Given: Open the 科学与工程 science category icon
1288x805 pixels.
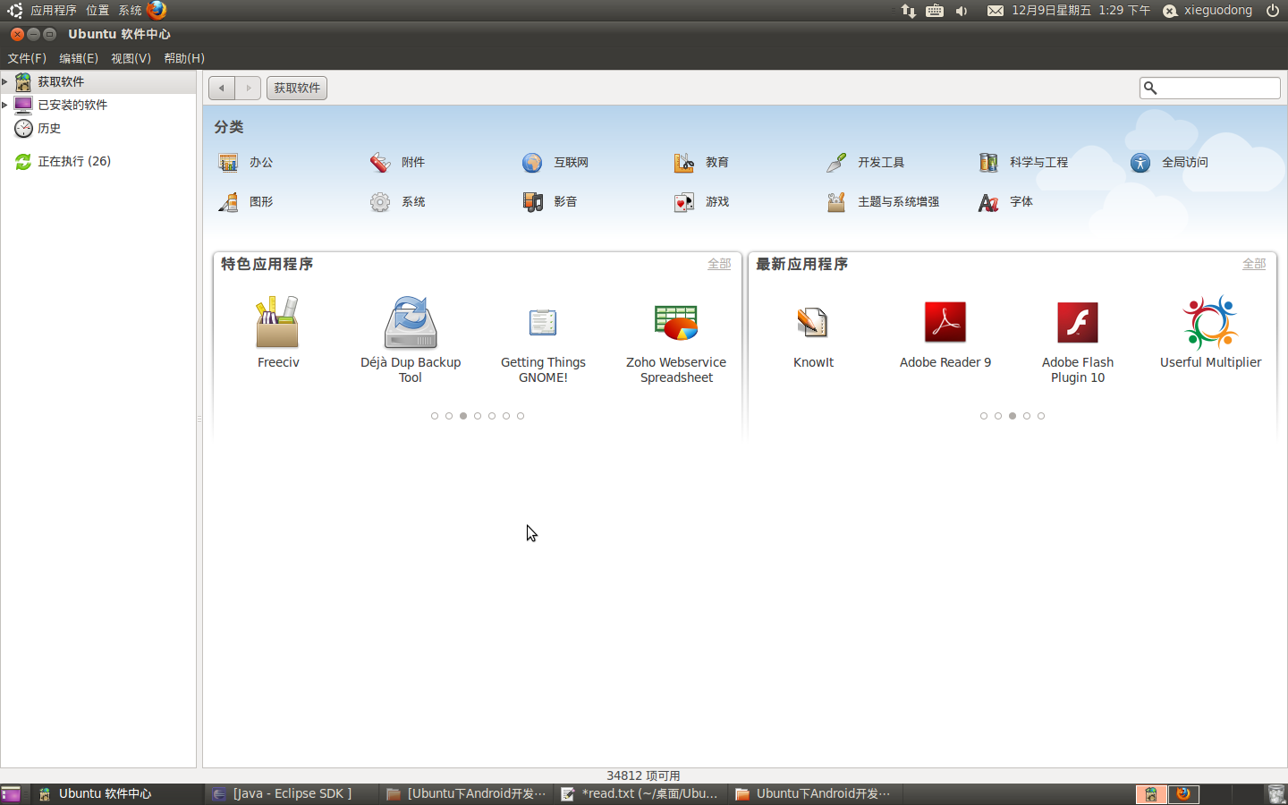Looking at the screenshot, I should 988,163.
